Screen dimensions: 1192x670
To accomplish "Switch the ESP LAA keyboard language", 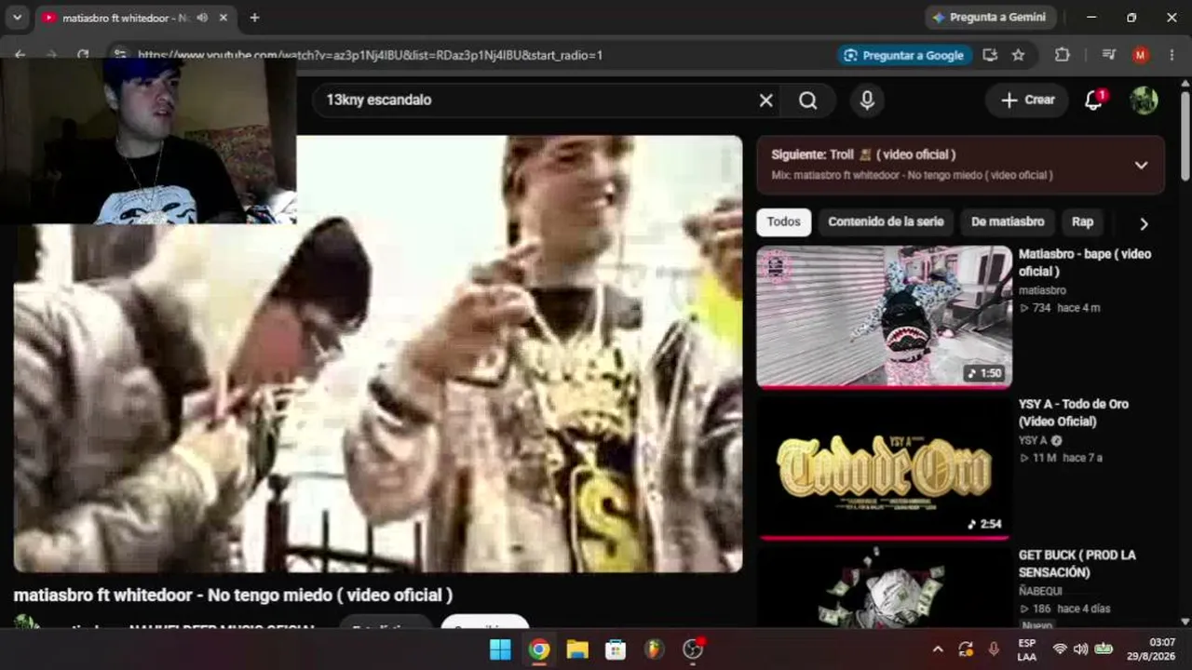I will (x=1026, y=650).
